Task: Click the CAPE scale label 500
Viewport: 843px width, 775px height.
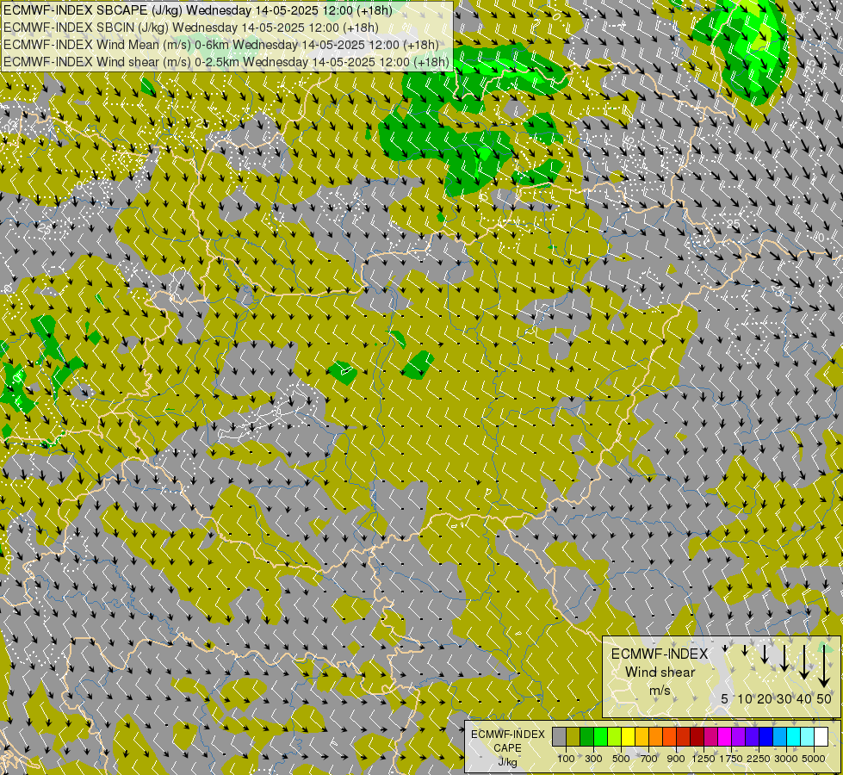Action: 621,759
